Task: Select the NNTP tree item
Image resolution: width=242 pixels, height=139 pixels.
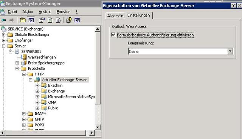Action: tap(39, 119)
